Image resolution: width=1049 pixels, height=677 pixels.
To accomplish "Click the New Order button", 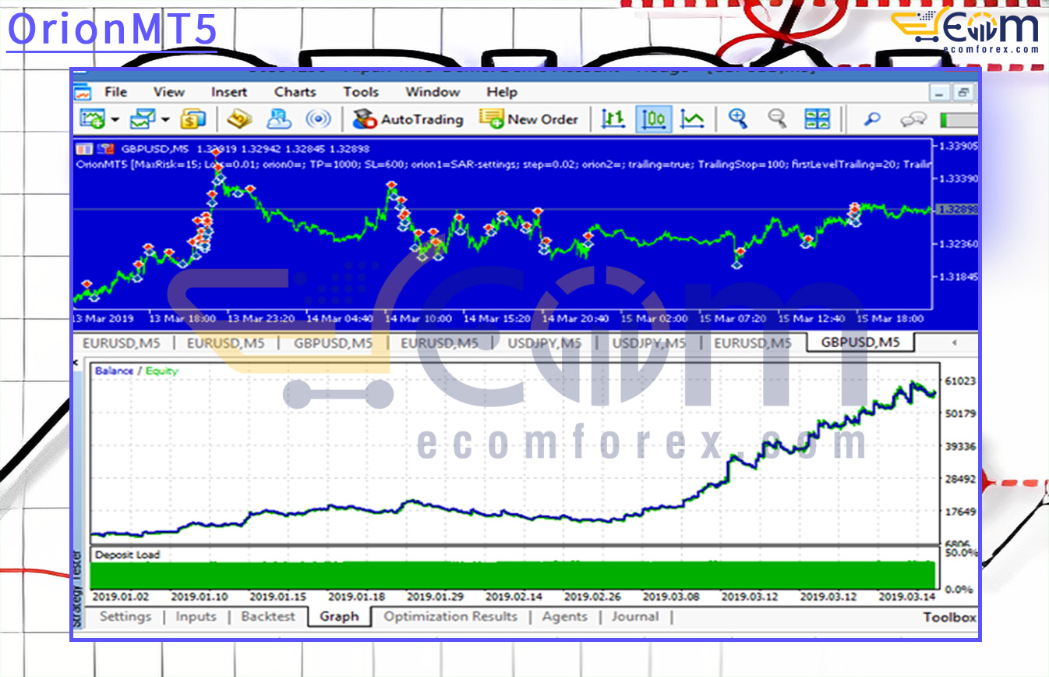I will (529, 119).
